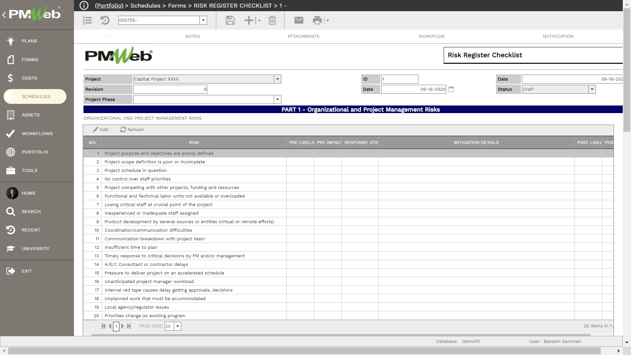This screenshot has width=631, height=355.
Task: Email the record via envelope icon
Action: [x=298, y=20]
